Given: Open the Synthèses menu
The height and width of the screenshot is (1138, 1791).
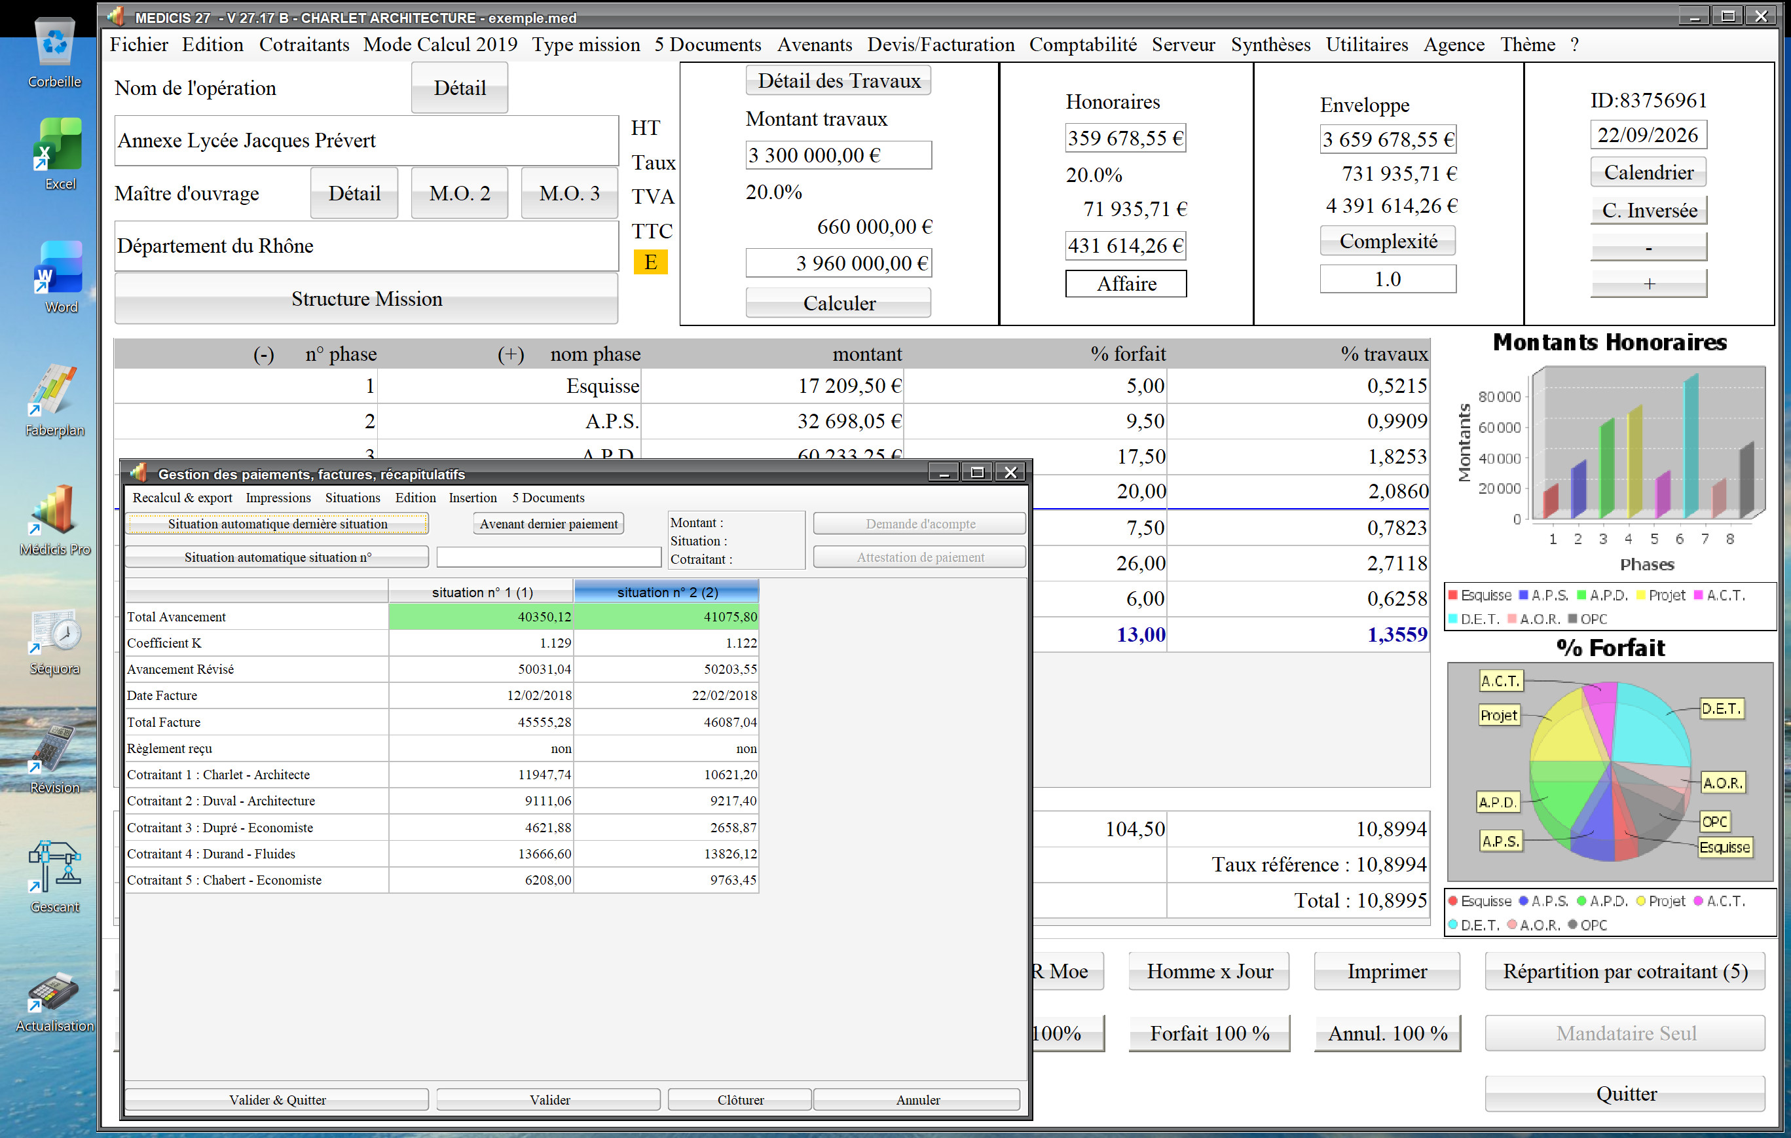Looking at the screenshot, I should coord(1270,45).
